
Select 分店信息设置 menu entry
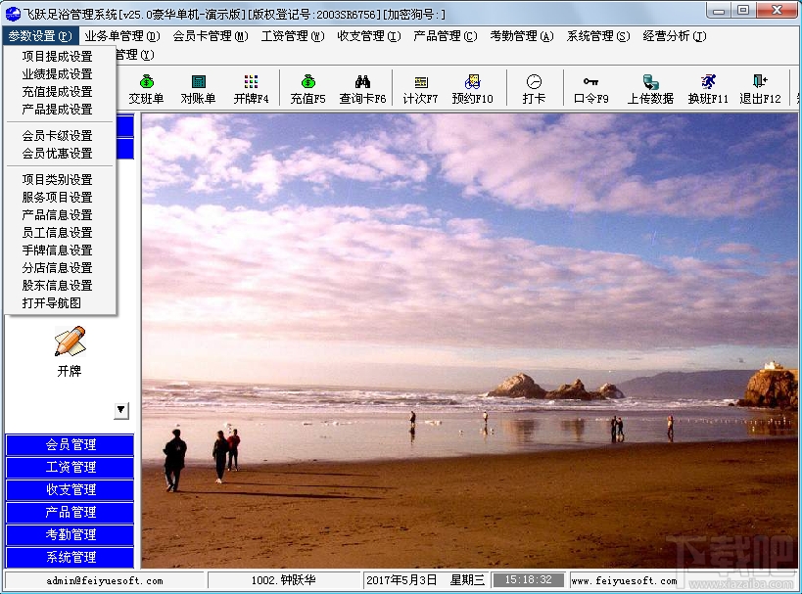tap(60, 268)
